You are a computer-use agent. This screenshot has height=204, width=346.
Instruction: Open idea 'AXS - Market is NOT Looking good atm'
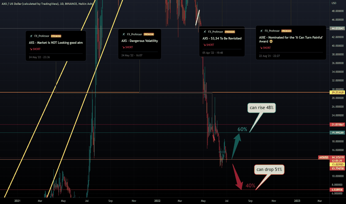point(56,43)
